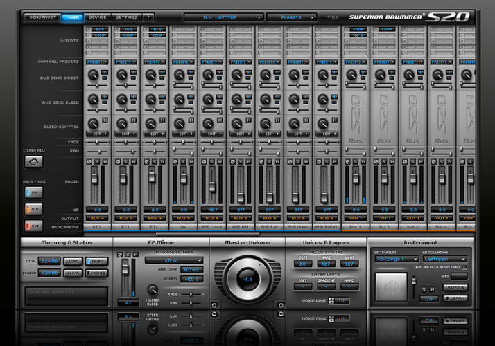The width and height of the screenshot is (495, 346).
Task: Click the RT3 Bus Send Direct knob
Action: pyautogui.click(x=93, y=75)
